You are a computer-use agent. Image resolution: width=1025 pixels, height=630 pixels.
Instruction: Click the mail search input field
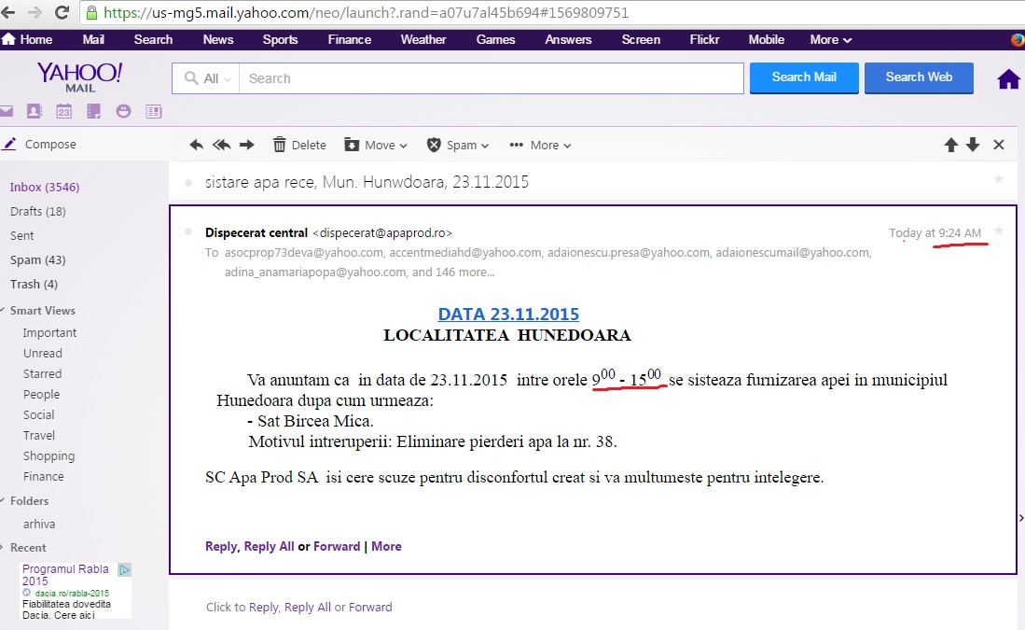[x=491, y=78]
